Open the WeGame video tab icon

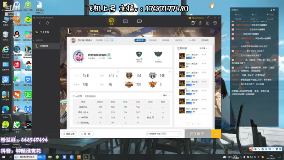pyautogui.click(x=139, y=21)
